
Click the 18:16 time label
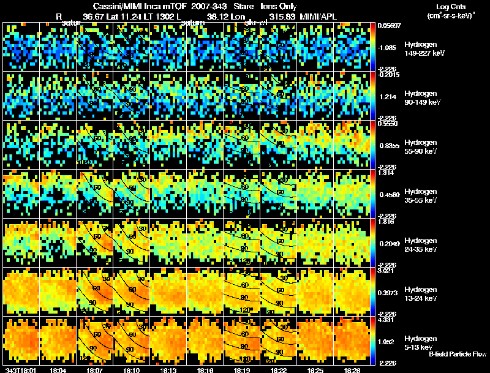pyautogui.click(x=205, y=370)
